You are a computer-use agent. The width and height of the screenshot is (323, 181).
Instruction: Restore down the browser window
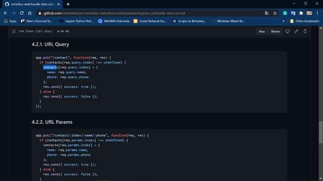[x=305, y=4]
